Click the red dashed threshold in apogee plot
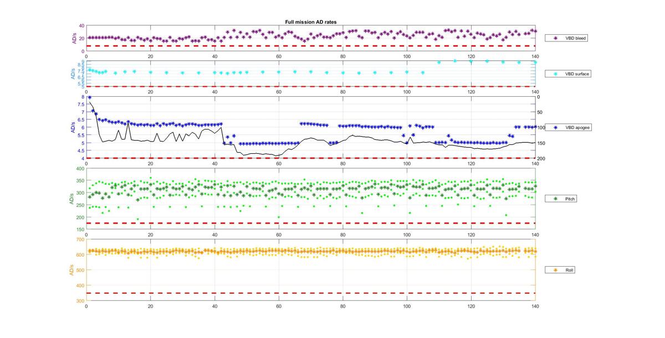This screenshot has height=338, width=665. 310,158
